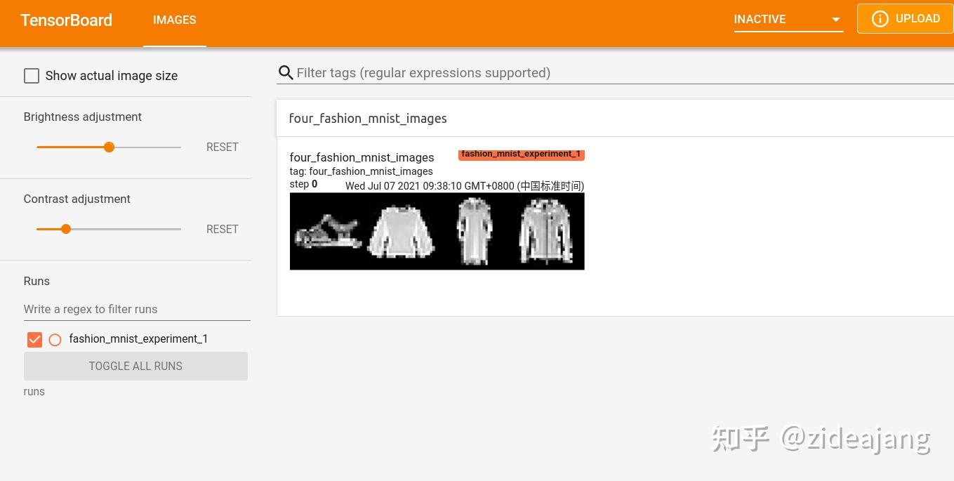Click the fashion MNIST image thumbnail
This screenshot has height=481, width=954.
437,231
